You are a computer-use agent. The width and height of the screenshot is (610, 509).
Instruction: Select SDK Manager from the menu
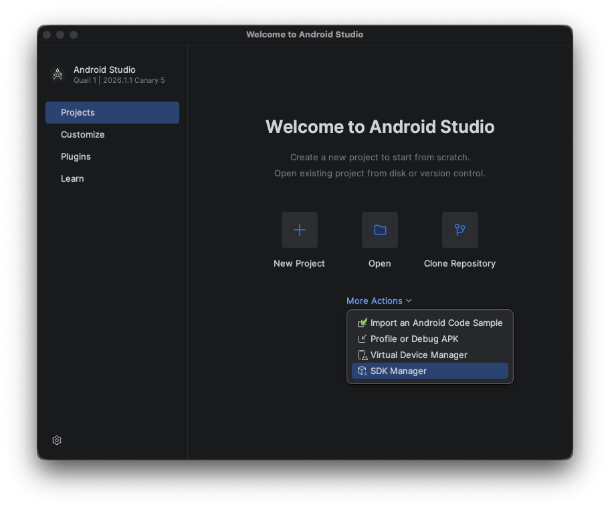point(430,371)
